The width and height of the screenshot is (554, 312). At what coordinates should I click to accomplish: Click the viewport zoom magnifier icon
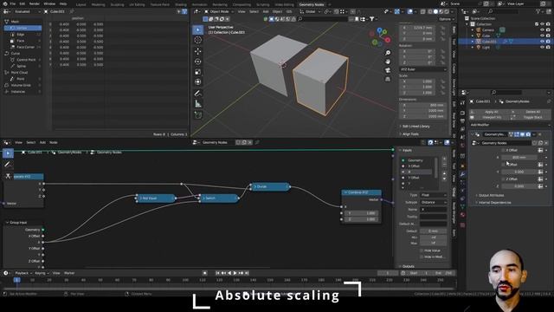(388, 53)
